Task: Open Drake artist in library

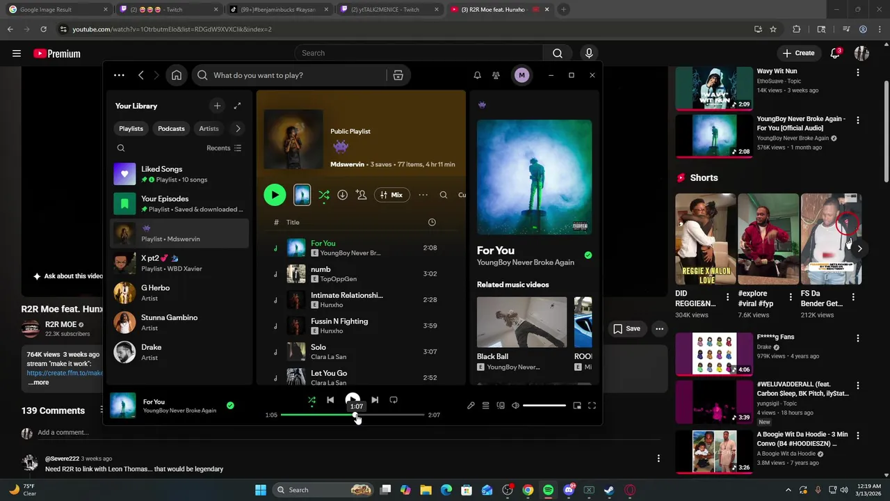Action: (179, 352)
